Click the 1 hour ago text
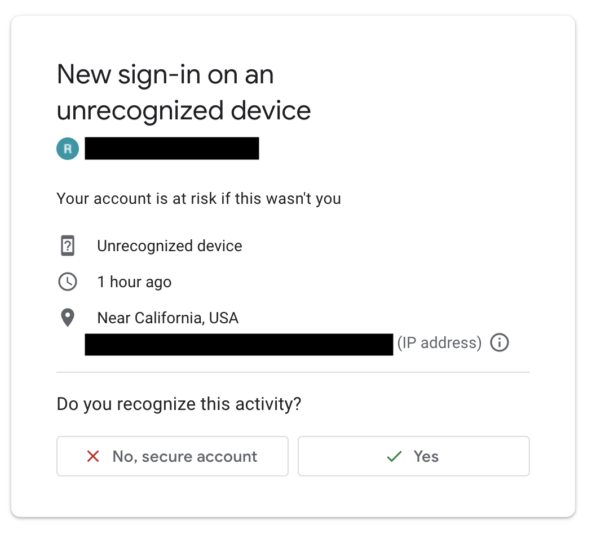This screenshot has width=592, height=535. 134,282
